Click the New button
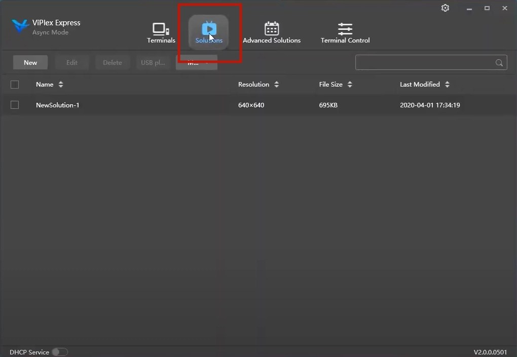Image resolution: width=517 pixels, height=357 pixels. (x=30, y=62)
